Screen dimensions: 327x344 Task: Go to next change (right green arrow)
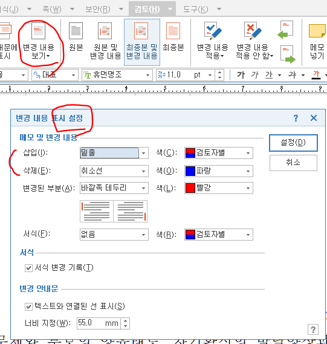[x=288, y=54]
